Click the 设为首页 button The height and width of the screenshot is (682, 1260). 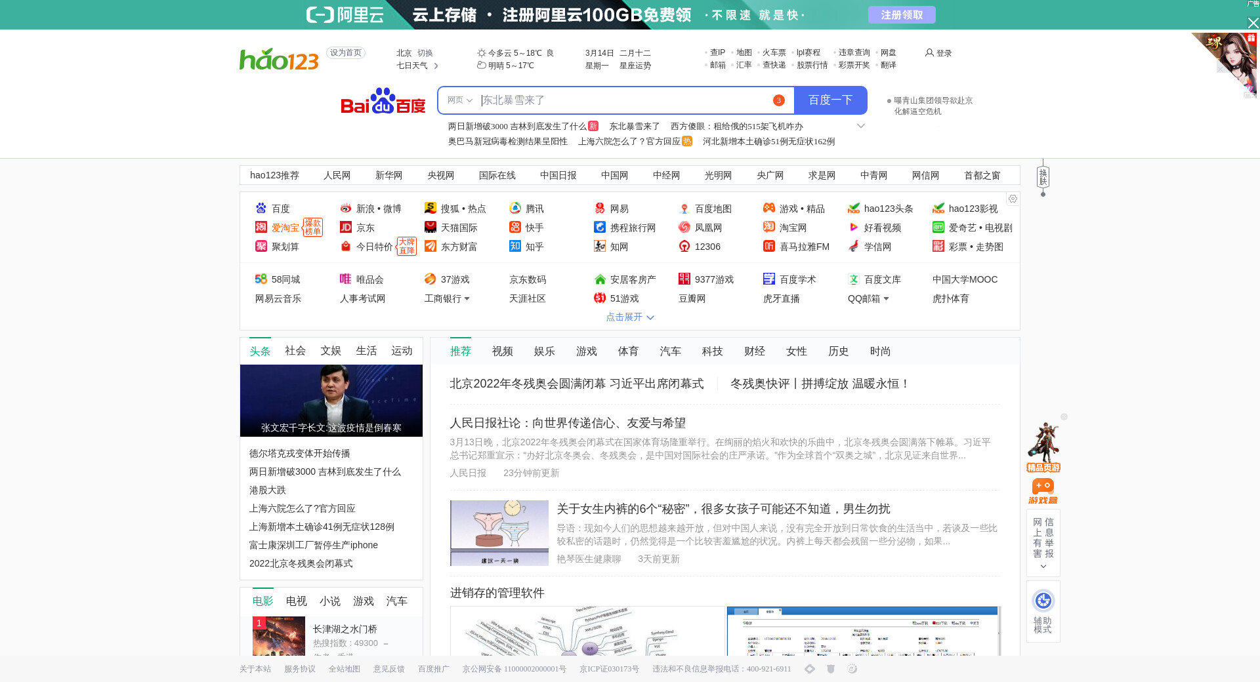[x=346, y=53]
